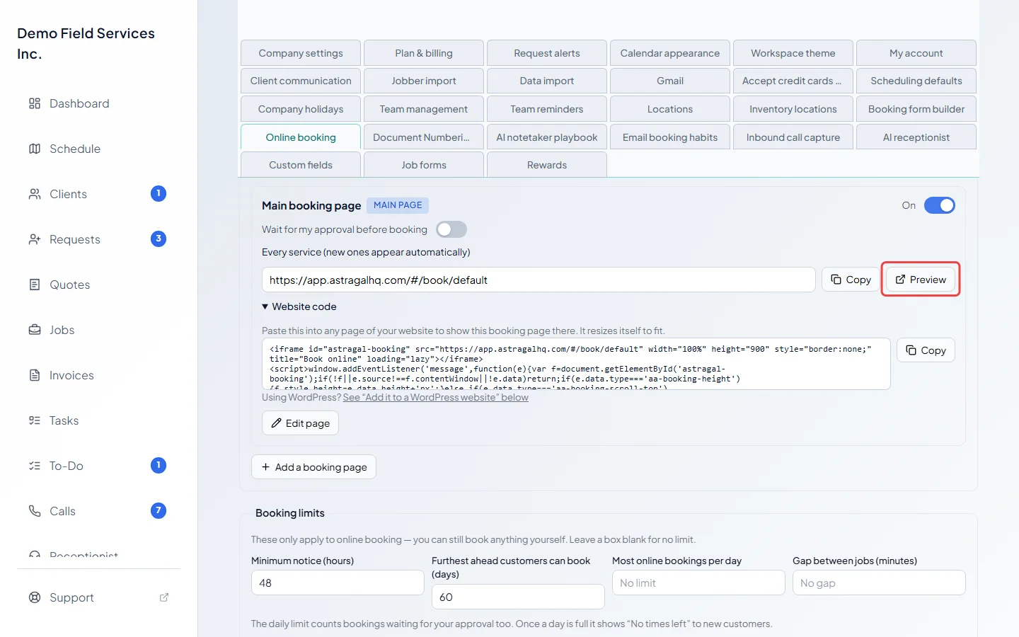Click the Support lifebuoy icon

pyautogui.click(x=35, y=597)
